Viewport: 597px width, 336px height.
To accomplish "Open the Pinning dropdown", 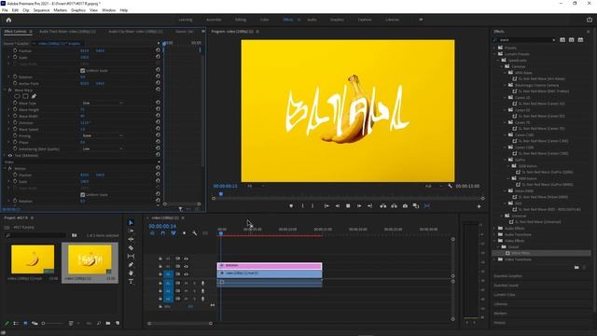I will [x=102, y=135].
